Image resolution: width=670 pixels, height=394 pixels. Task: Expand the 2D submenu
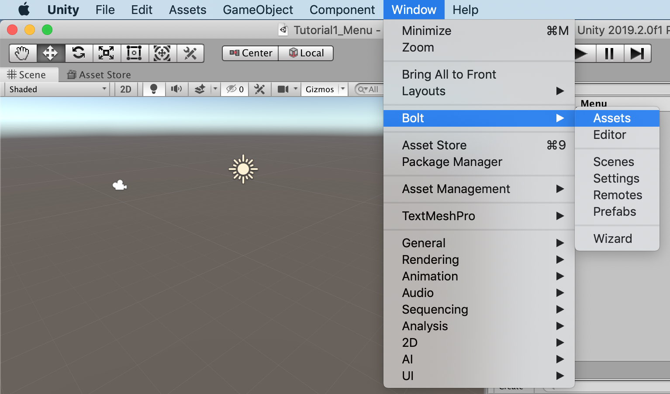coord(479,342)
